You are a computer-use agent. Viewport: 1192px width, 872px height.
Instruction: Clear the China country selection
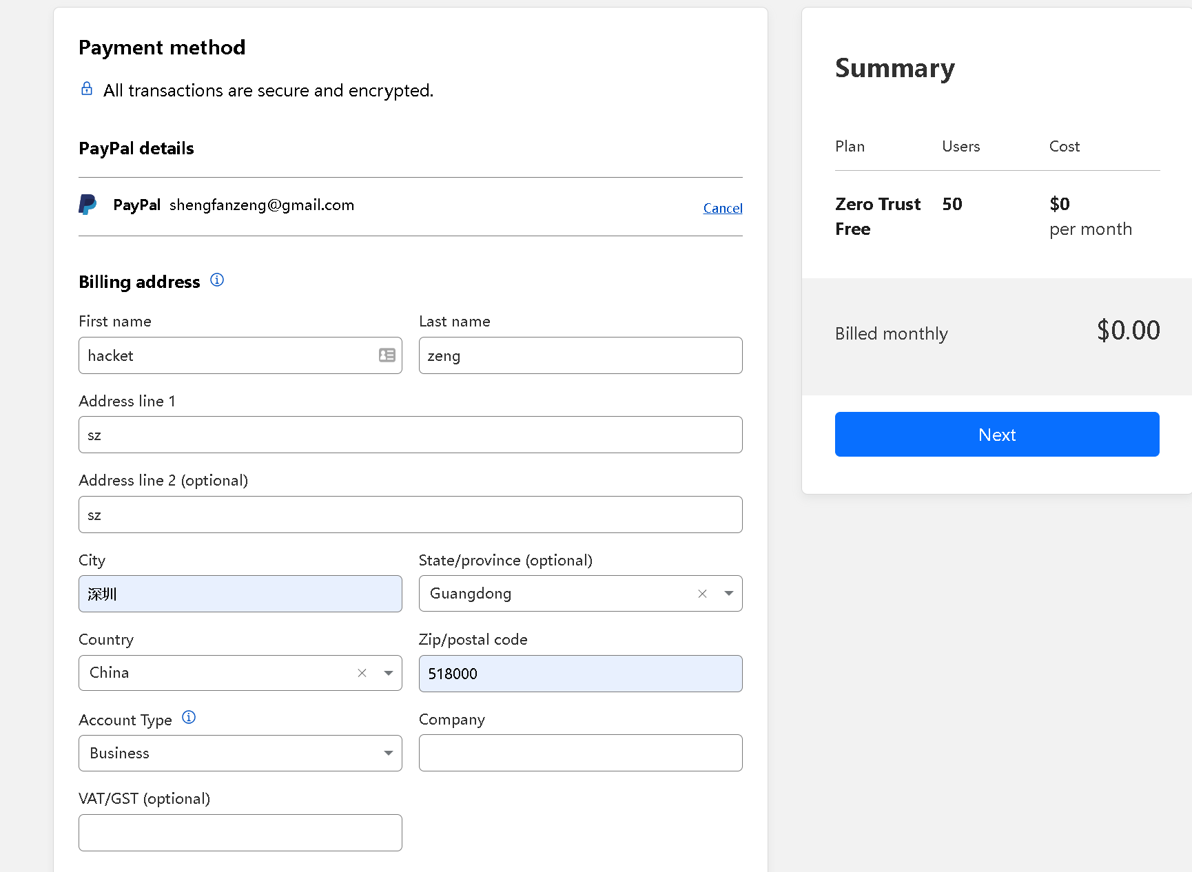coord(362,673)
